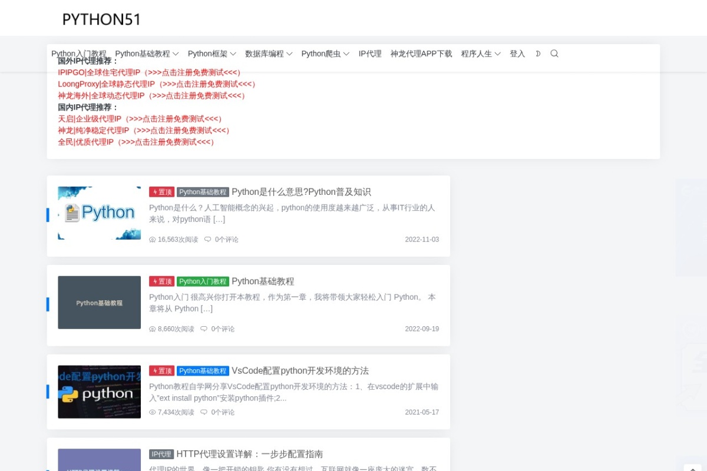This screenshot has width=707, height=471.
Task: Click 16,563次阅读 view count
Action: (178, 240)
